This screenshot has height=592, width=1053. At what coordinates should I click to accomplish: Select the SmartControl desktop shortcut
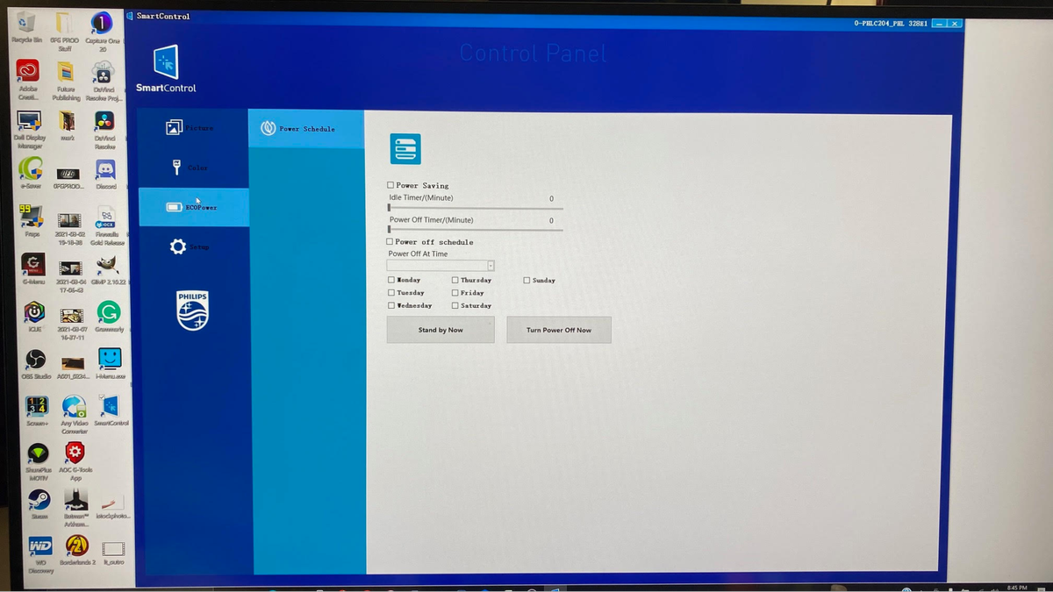[x=111, y=411]
